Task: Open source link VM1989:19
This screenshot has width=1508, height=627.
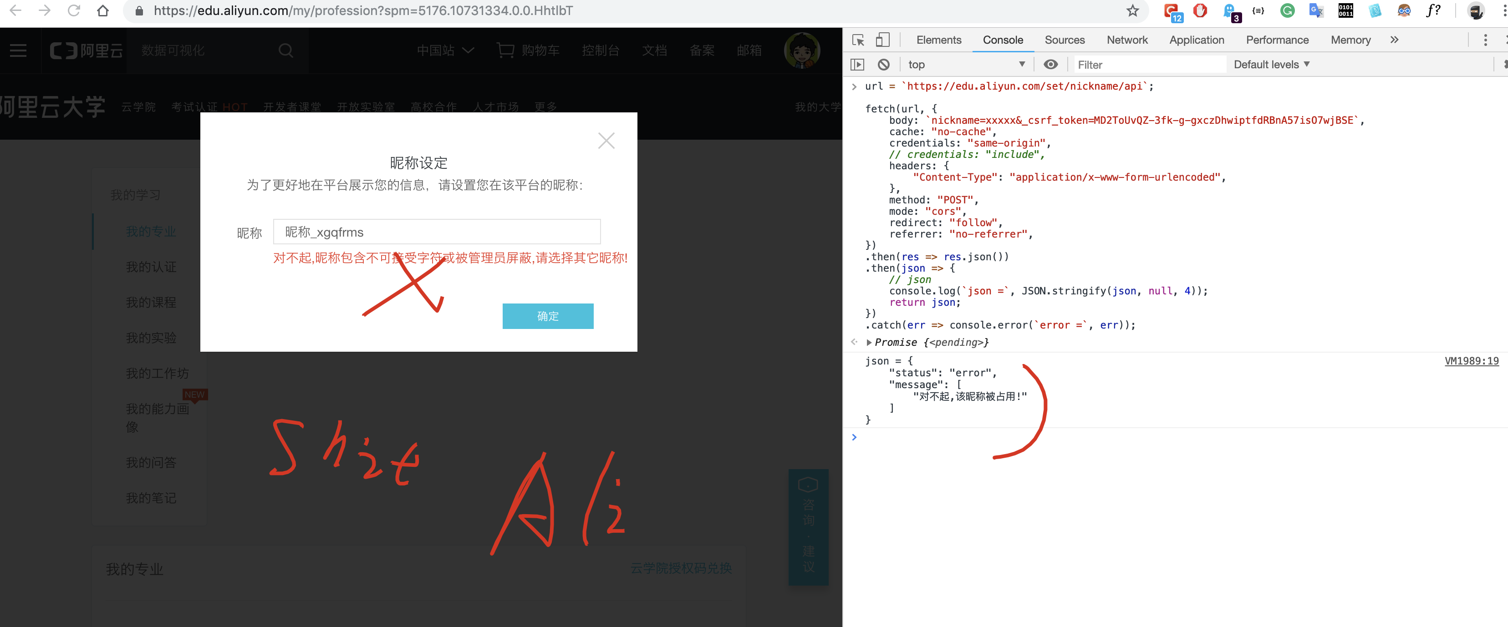Action: pyautogui.click(x=1471, y=361)
